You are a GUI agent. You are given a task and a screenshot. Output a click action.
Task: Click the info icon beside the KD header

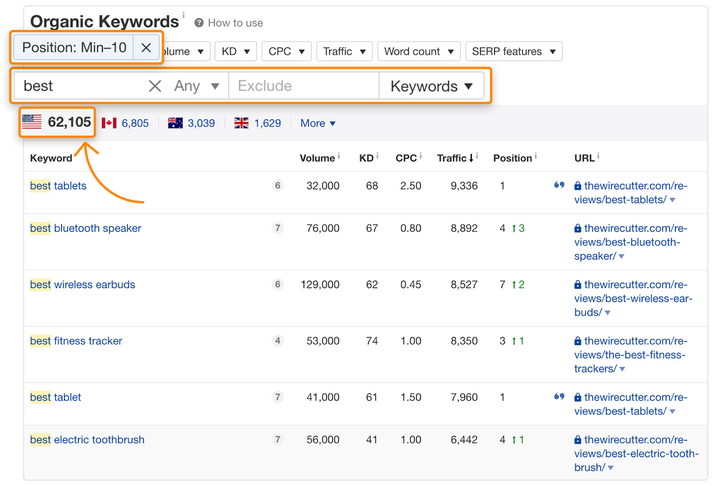[x=377, y=154]
